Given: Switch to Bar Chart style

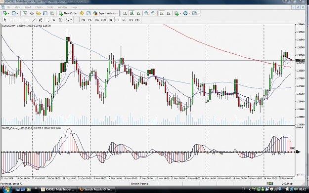Looking at the screenshot, I should (125, 13).
